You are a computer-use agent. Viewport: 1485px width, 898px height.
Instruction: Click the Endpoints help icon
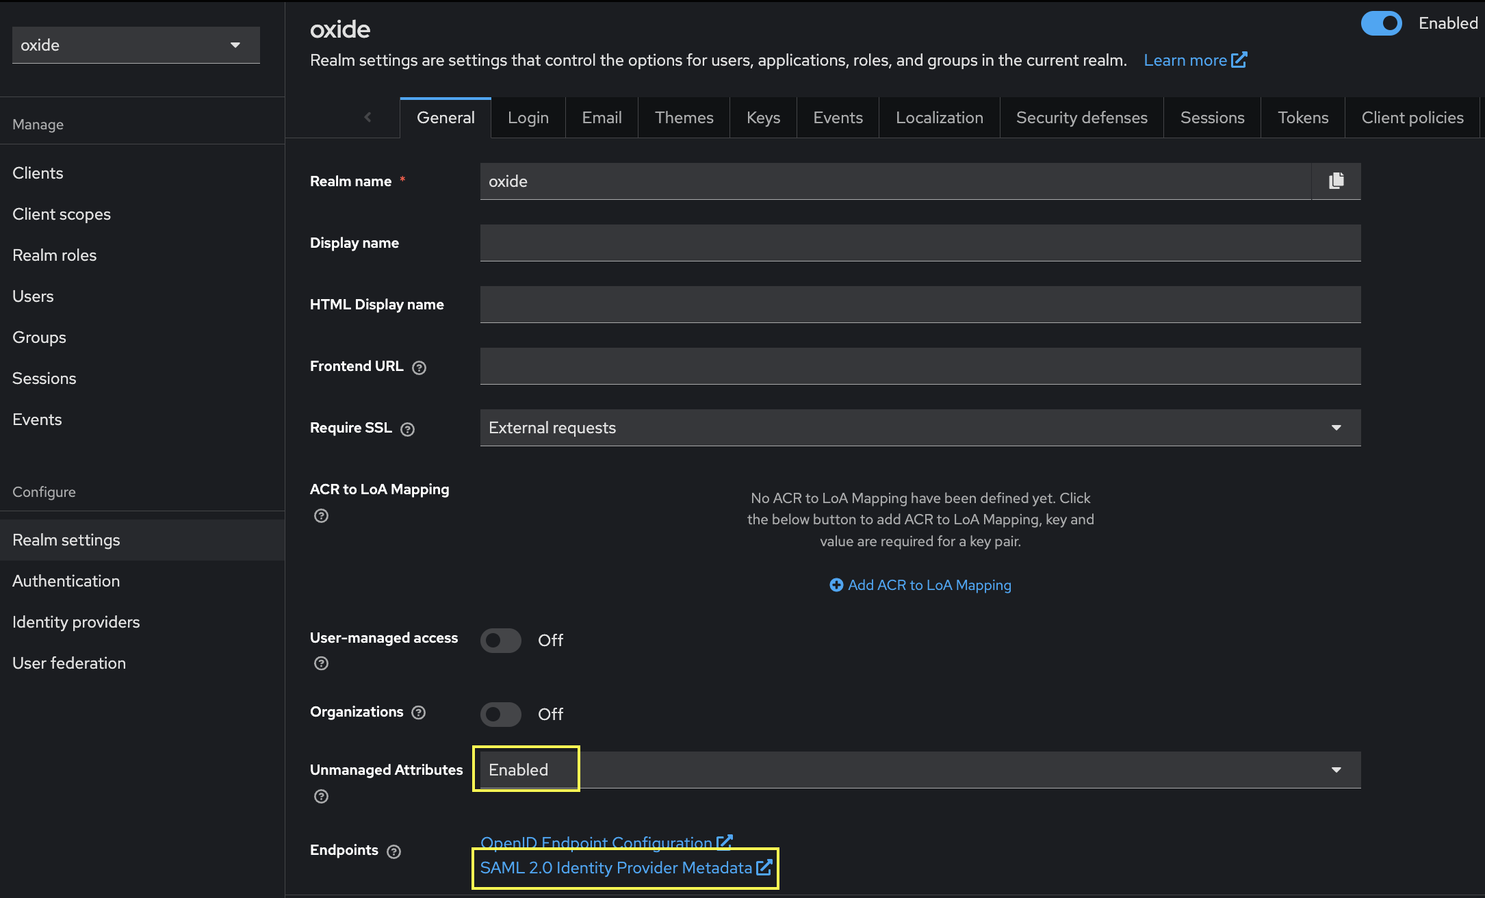393,851
